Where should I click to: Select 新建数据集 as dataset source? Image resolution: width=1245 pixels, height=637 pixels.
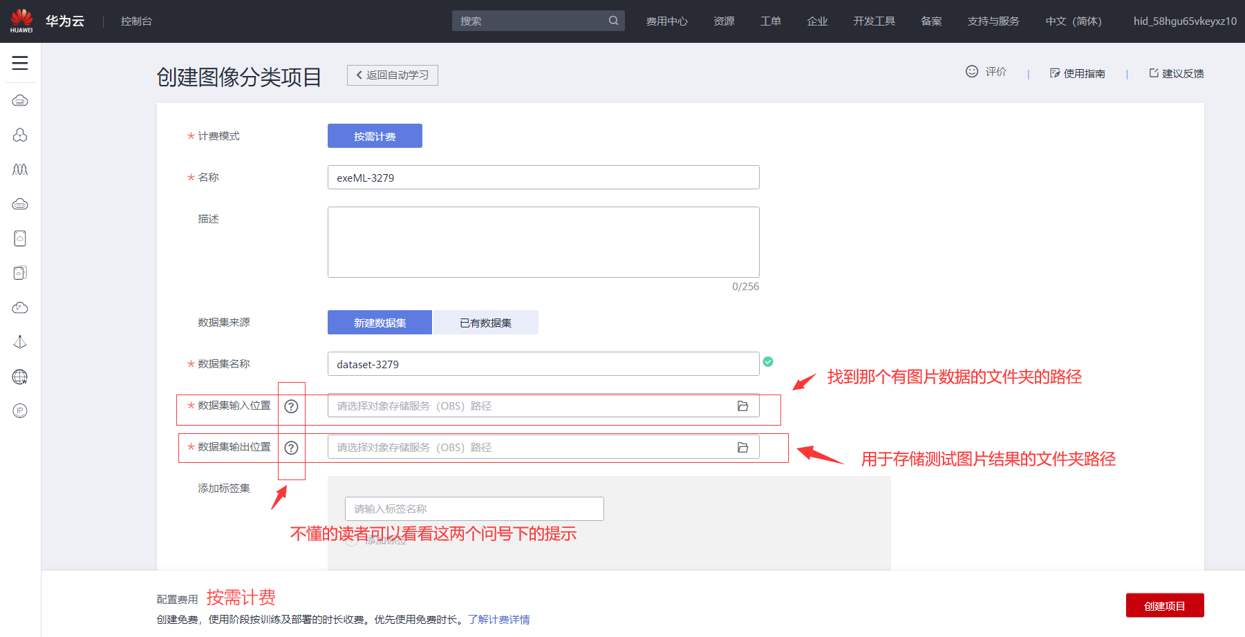[380, 323]
